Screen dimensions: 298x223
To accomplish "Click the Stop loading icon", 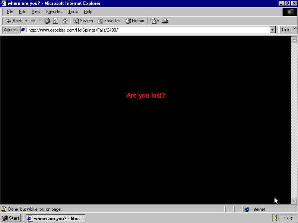I will coord(47,21).
